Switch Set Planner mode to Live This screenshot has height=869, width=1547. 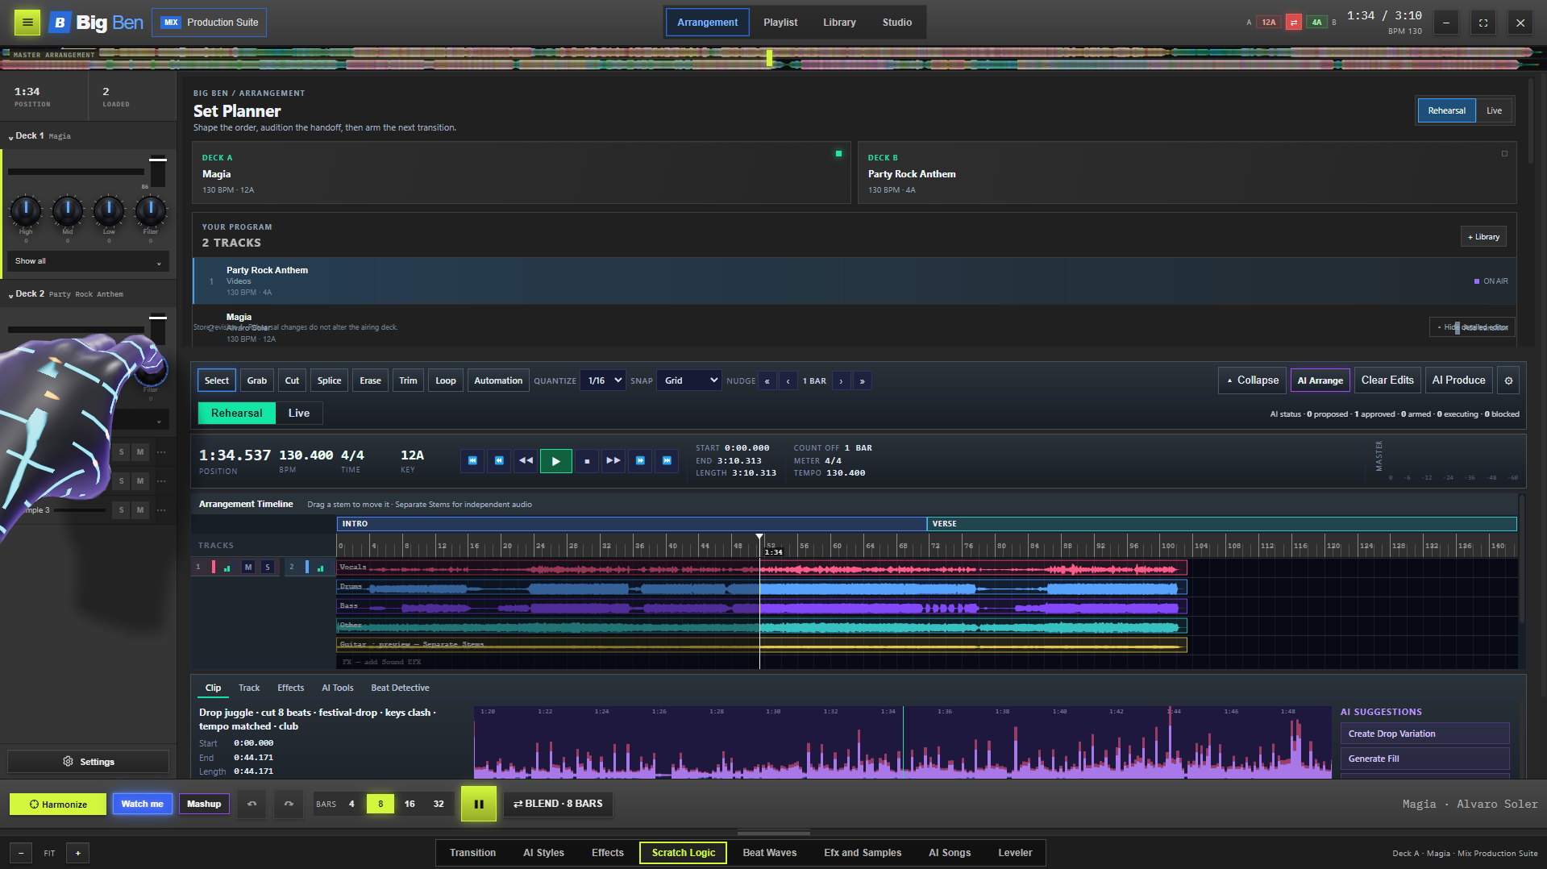(x=1494, y=110)
